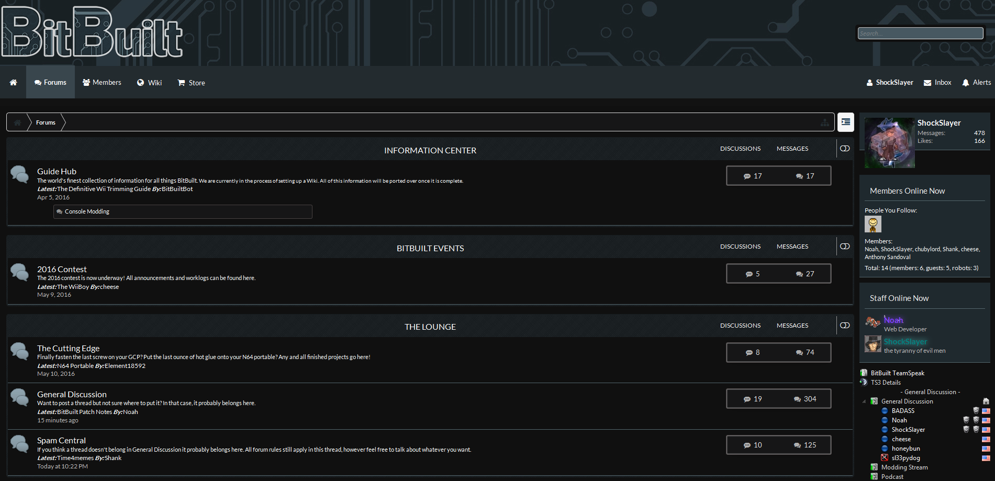This screenshot has height=481, width=995.
Task: Click The Cutting Edge forum bubble icon
Action: click(x=20, y=351)
